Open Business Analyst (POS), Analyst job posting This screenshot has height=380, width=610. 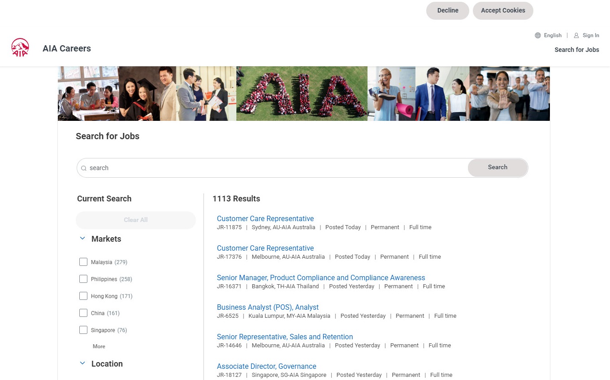point(268,307)
